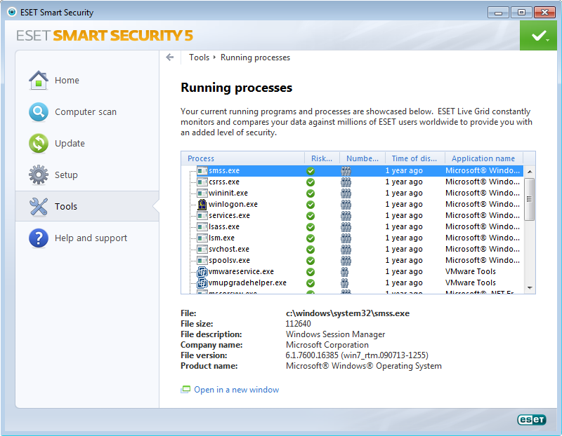Sort by Application name column
Image resolution: width=562 pixels, height=436 pixels.
483,158
